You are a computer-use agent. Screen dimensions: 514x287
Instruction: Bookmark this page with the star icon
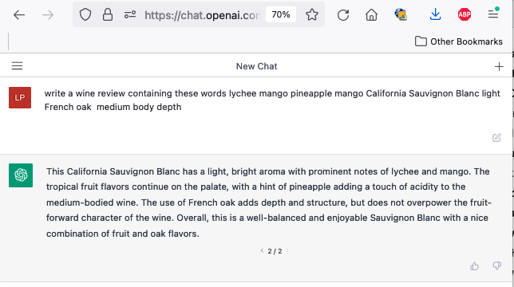(312, 14)
